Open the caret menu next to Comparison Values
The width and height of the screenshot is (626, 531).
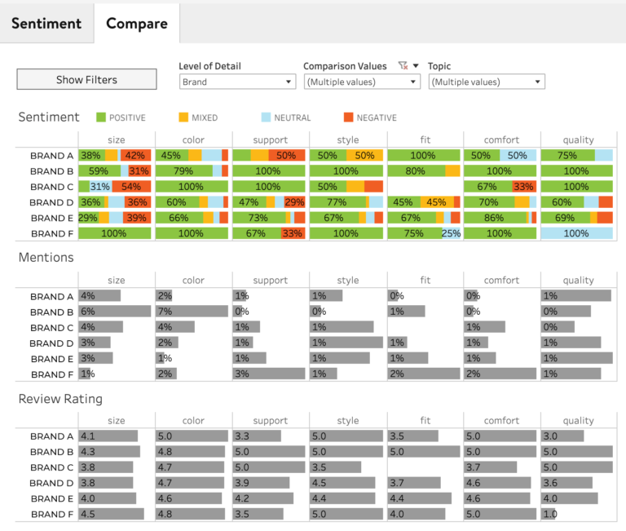[x=416, y=66]
